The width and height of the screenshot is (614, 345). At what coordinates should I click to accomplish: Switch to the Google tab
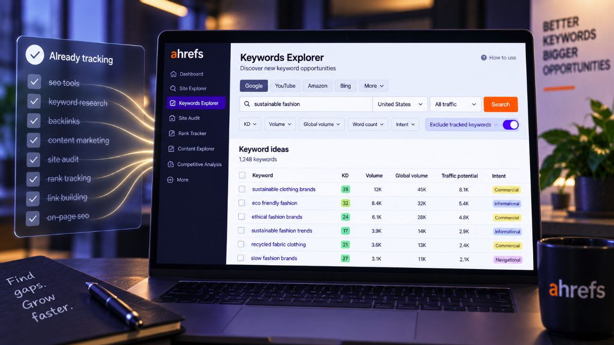[x=254, y=86]
